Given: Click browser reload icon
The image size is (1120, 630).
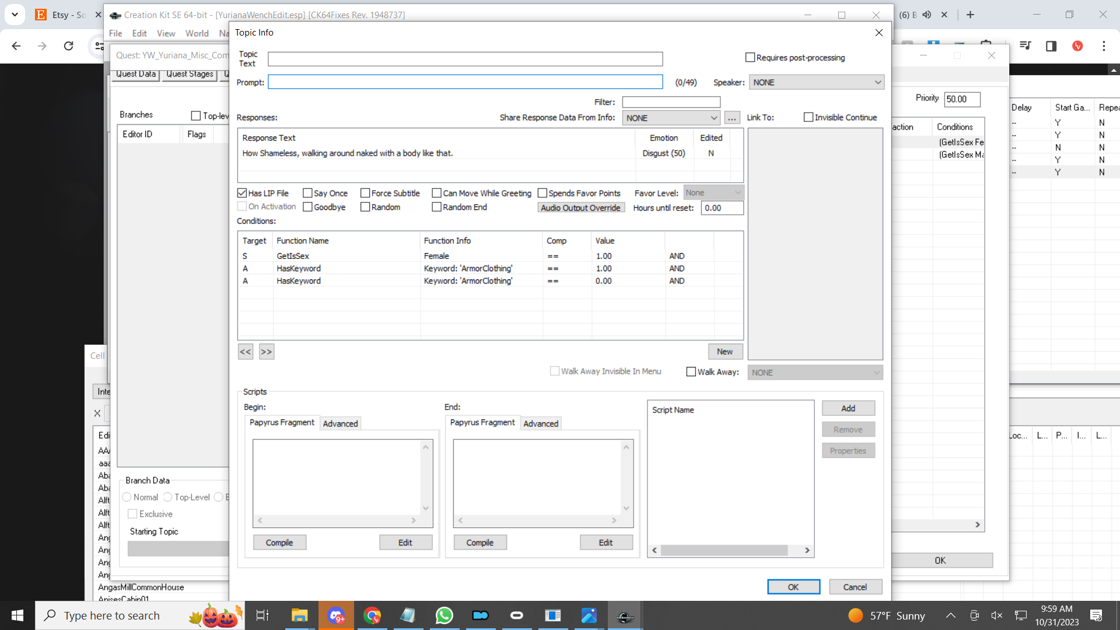Looking at the screenshot, I should (x=68, y=46).
